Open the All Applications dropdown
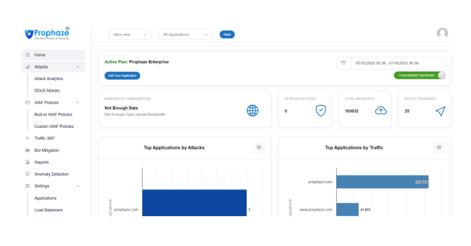Image resolution: width=471 pixels, height=246 pixels. (185, 34)
